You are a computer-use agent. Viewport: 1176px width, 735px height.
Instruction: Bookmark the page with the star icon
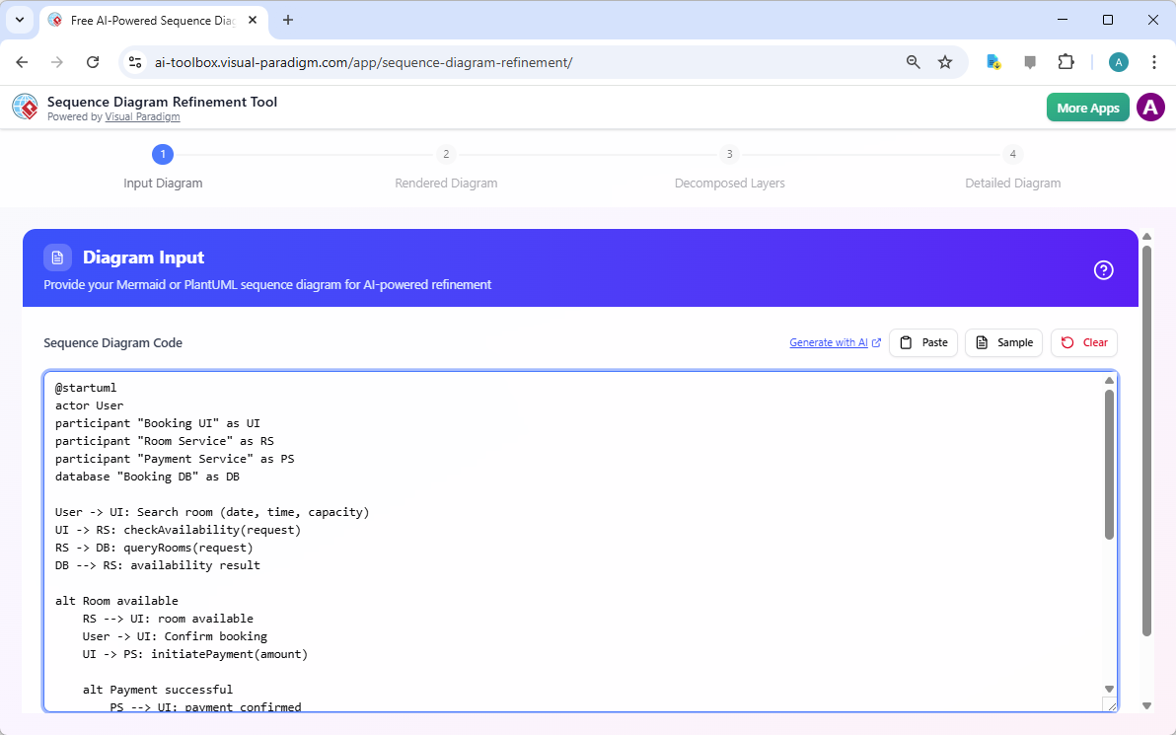pyautogui.click(x=945, y=61)
